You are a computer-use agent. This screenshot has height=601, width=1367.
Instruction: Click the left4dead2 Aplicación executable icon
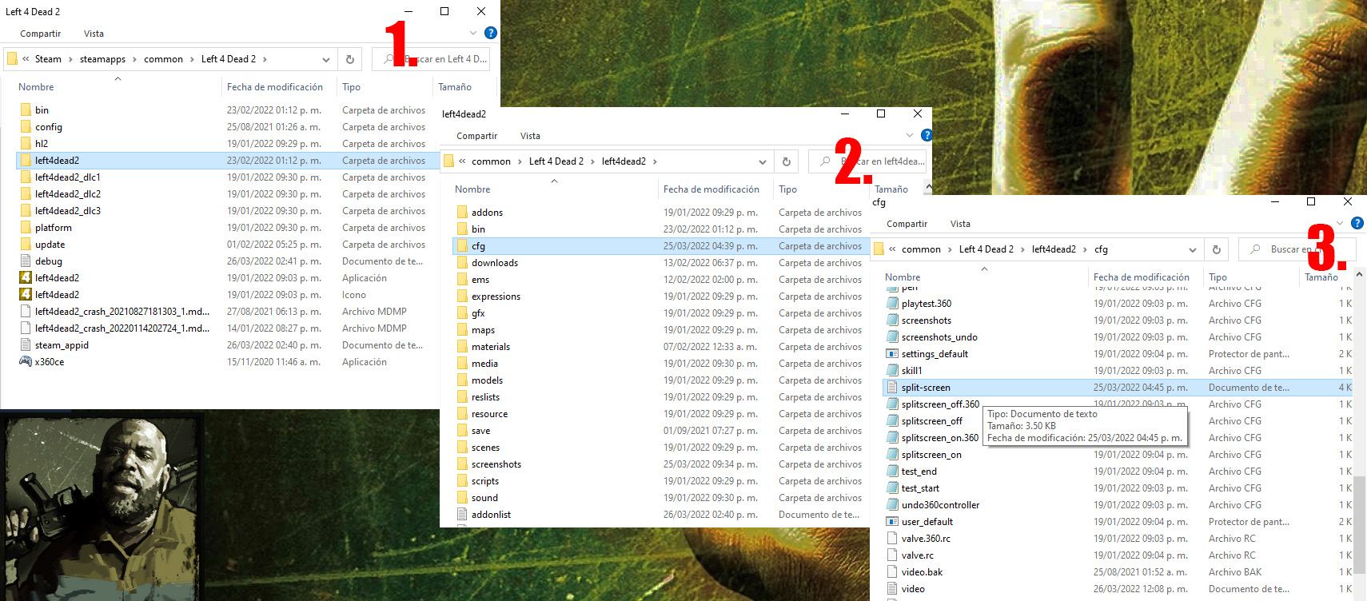tap(26, 278)
